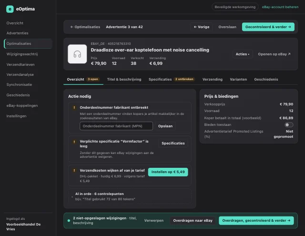
Task: Click the total € 86,89 value
Action: pyautogui.click(x=286, y=118)
